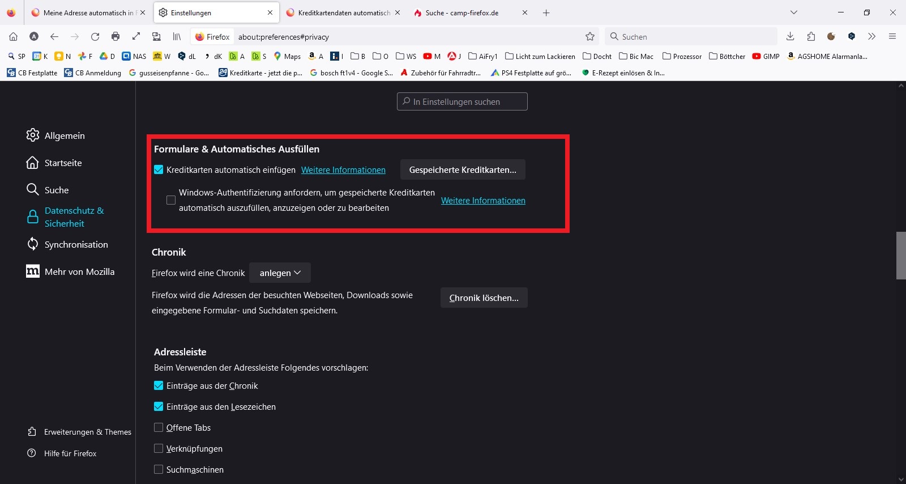This screenshot has height=484, width=906.
Task: Open the hamburger application menu
Action: [x=892, y=37]
